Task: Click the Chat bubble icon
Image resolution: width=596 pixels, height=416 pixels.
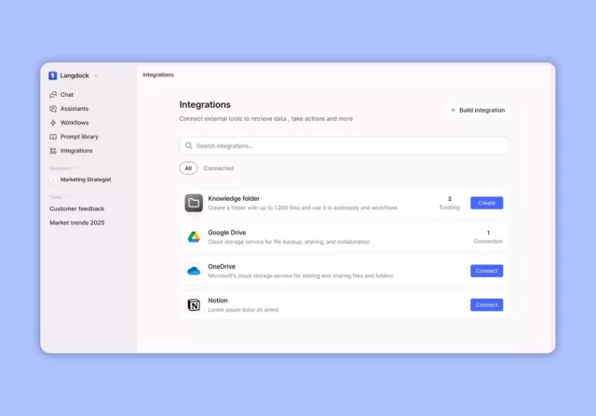Action: click(x=53, y=95)
